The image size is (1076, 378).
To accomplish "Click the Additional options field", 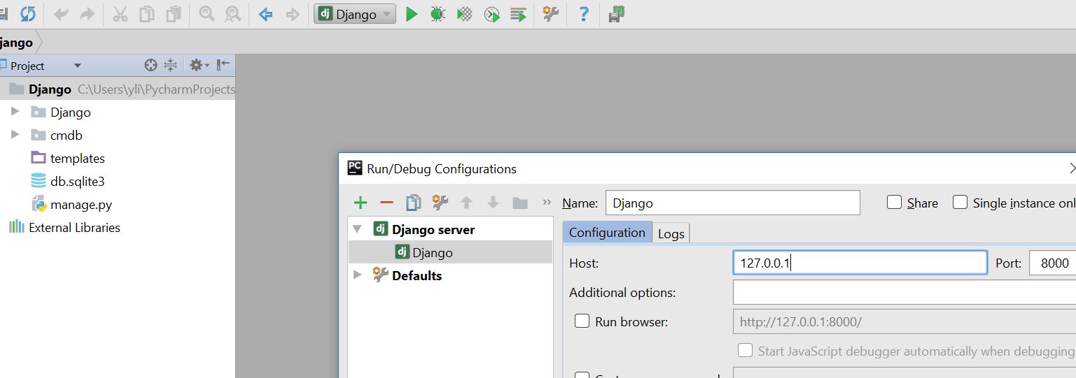I will click(x=904, y=292).
